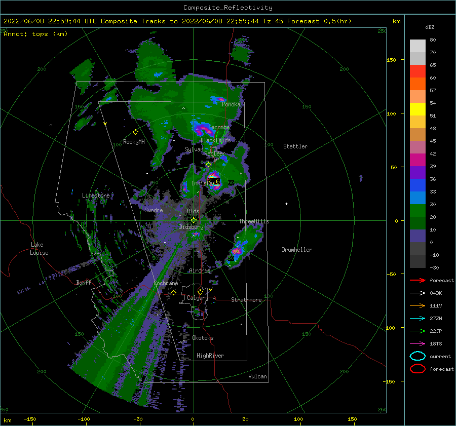The image size is (456, 426).
Task: Click the Strathmore label
Action: click(x=246, y=300)
